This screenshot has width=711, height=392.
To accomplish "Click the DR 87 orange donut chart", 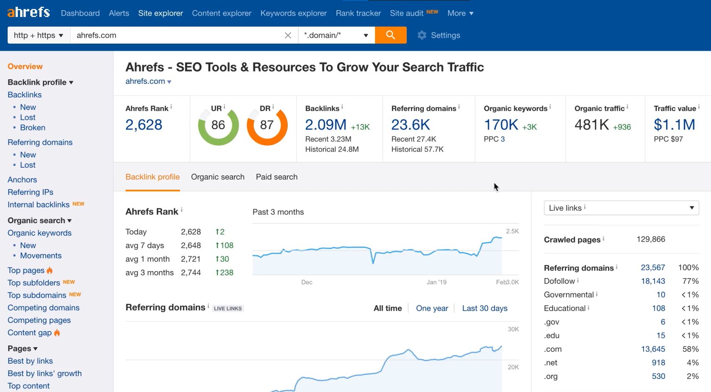I will [267, 125].
